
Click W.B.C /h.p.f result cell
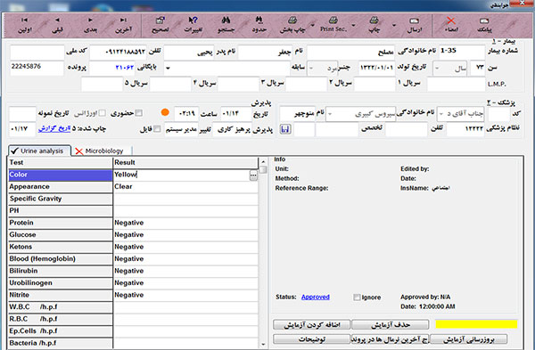pos(185,307)
